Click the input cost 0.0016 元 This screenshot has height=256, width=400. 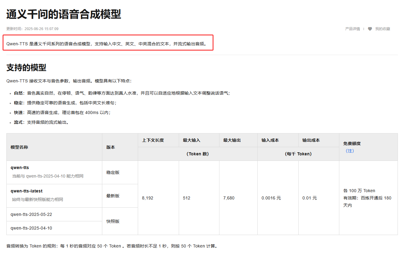tap(271, 198)
